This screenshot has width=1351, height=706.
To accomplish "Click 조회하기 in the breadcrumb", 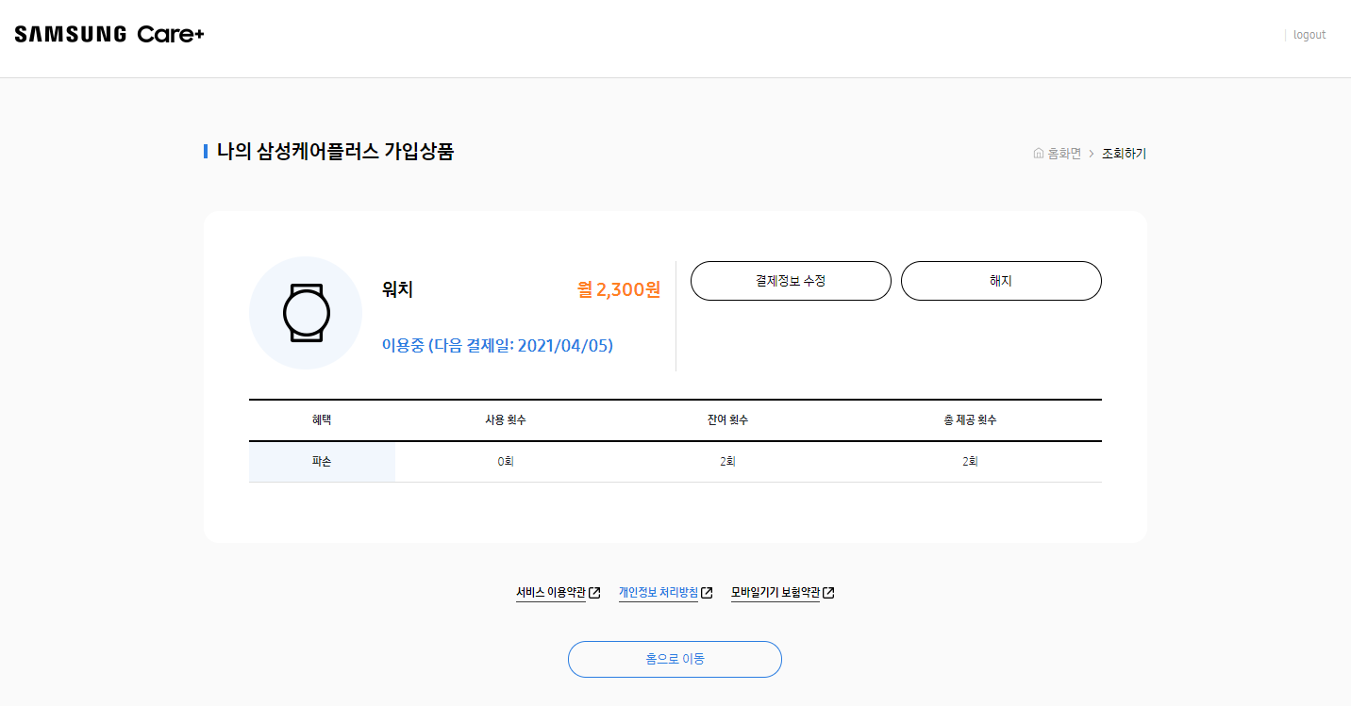I will pos(1124,154).
